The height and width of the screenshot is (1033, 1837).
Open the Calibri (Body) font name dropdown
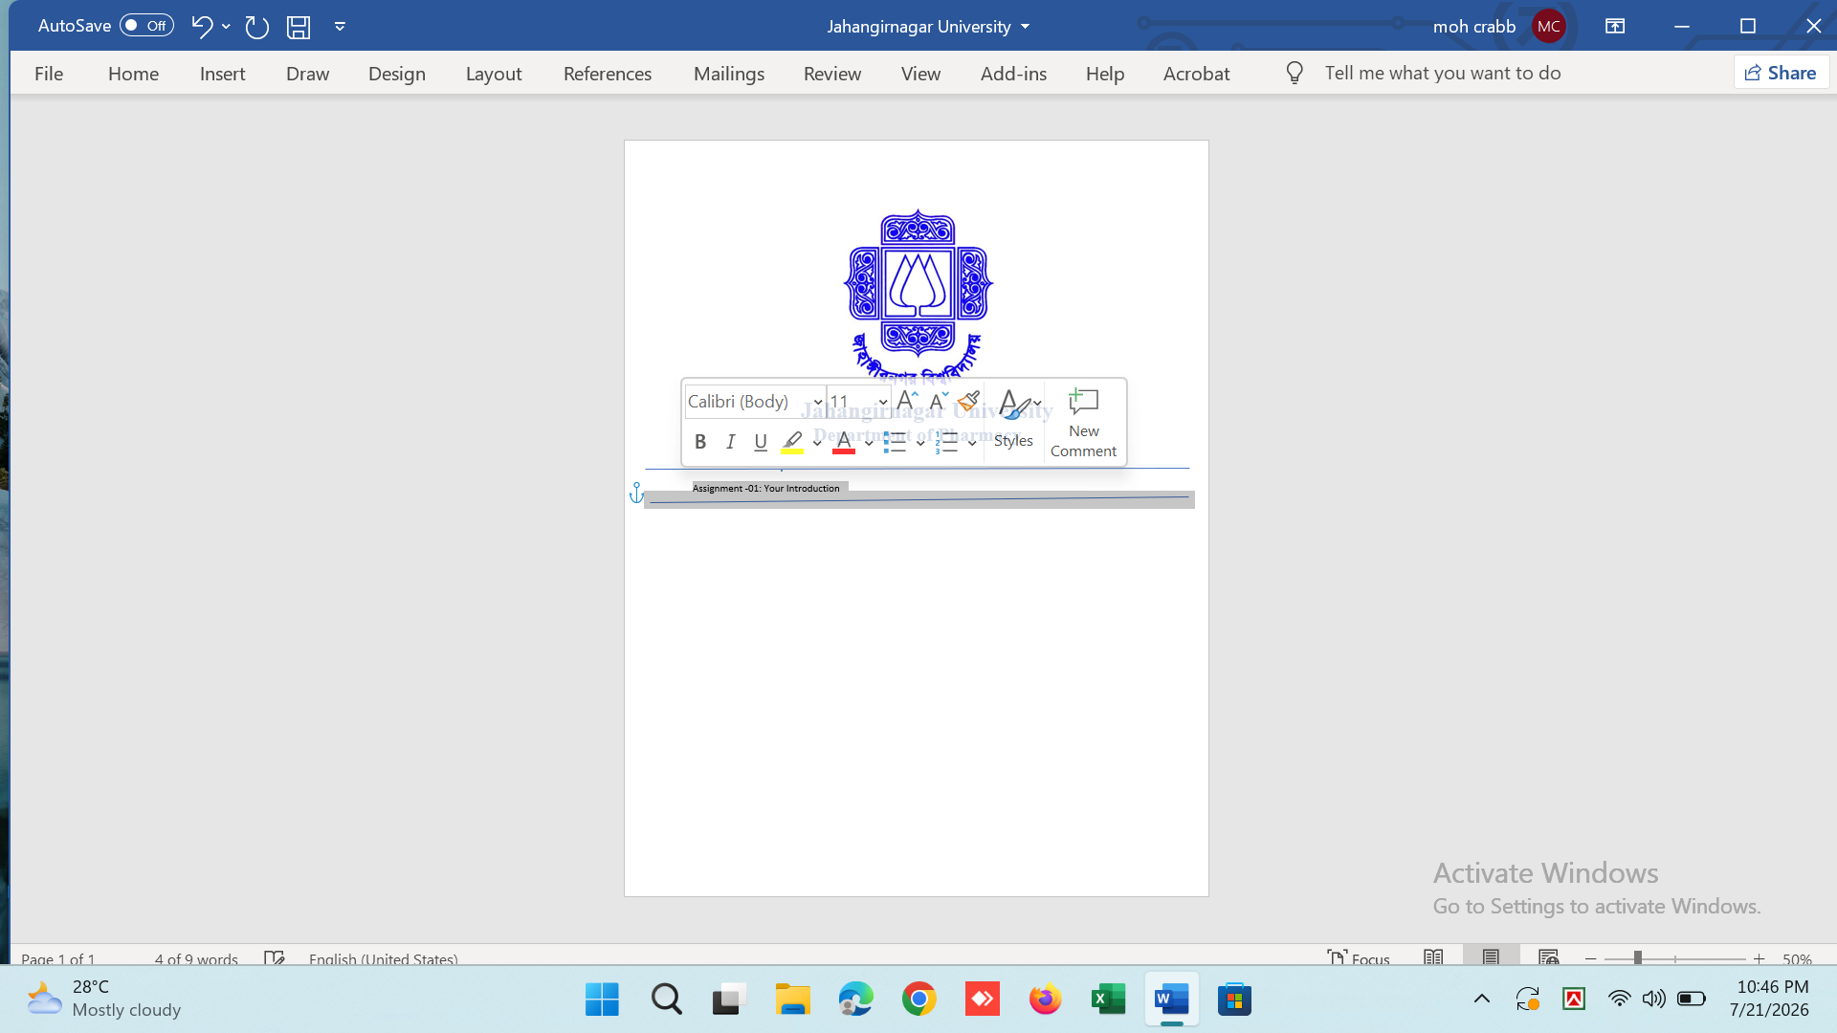pyautogui.click(x=818, y=403)
